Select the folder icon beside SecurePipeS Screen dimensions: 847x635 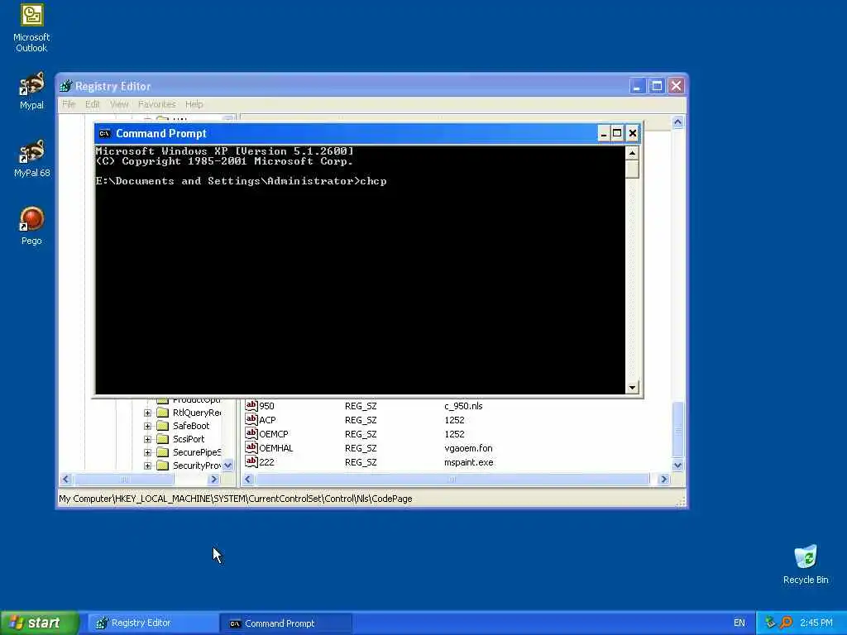click(x=163, y=452)
